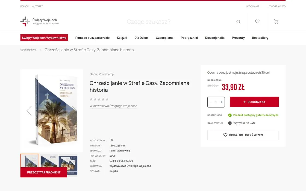The image size is (306, 191).
Task: Click ISBN value 978-83-8065-695-6
Action: (121, 161)
